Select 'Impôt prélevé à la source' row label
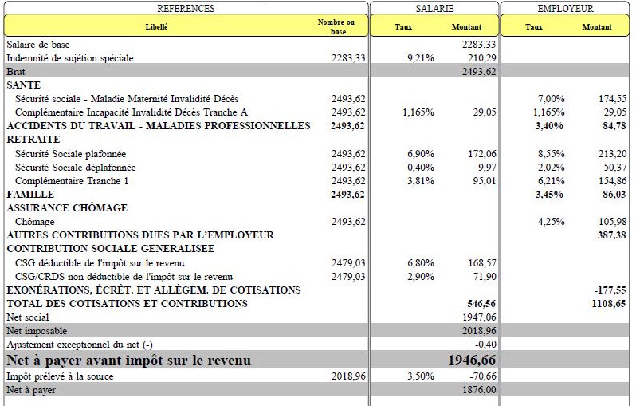The height and width of the screenshot is (406, 636). tap(60, 376)
